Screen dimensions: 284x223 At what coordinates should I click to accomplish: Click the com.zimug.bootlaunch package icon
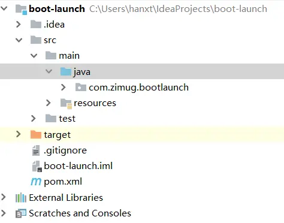click(x=81, y=88)
